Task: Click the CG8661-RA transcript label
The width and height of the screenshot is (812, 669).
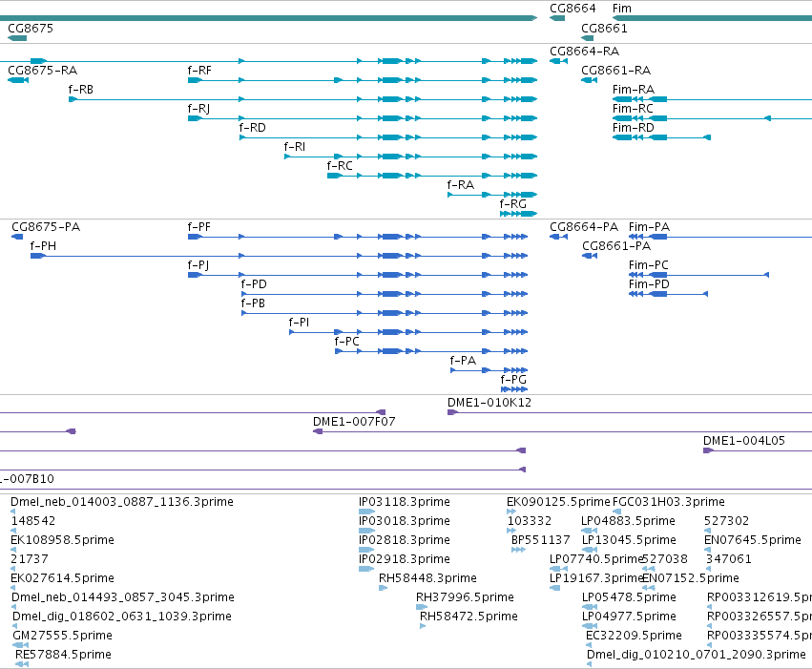Action: tap(615, 70)
